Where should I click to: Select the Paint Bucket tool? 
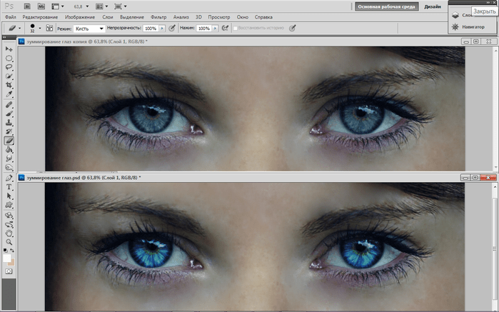[9, 149]
